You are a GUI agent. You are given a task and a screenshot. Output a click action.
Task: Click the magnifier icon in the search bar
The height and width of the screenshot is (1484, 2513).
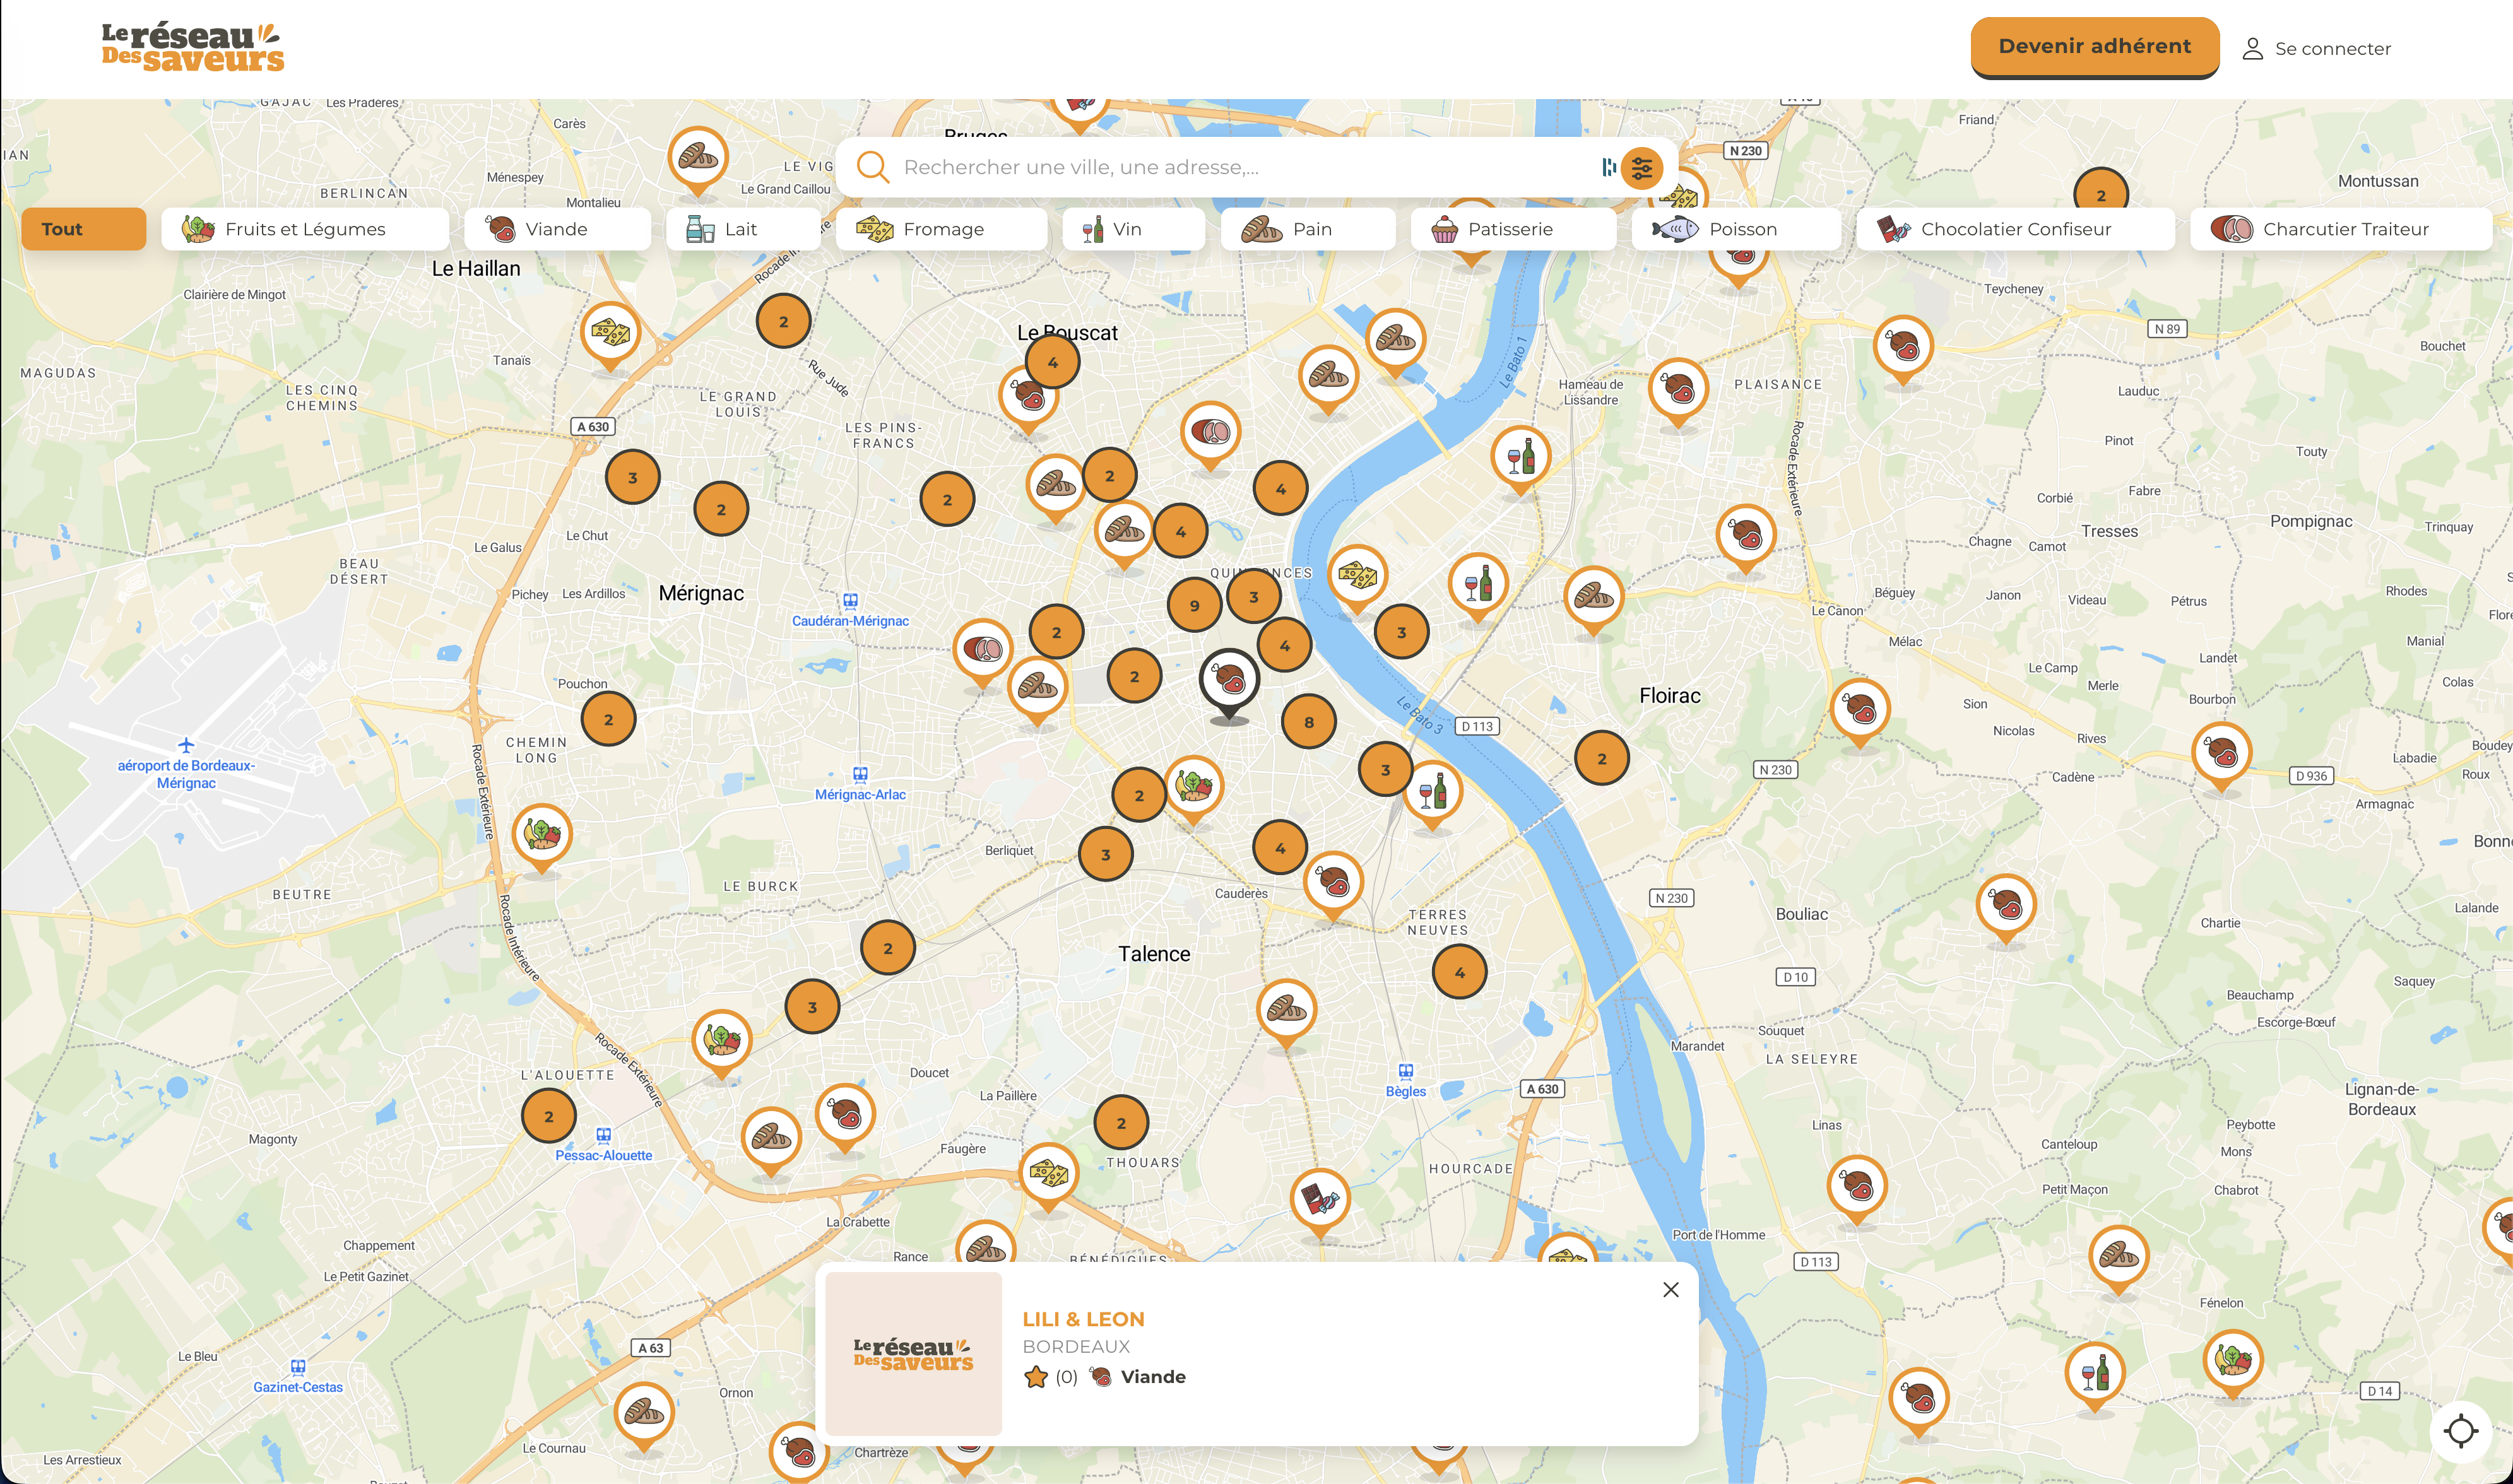click(874, 166)
